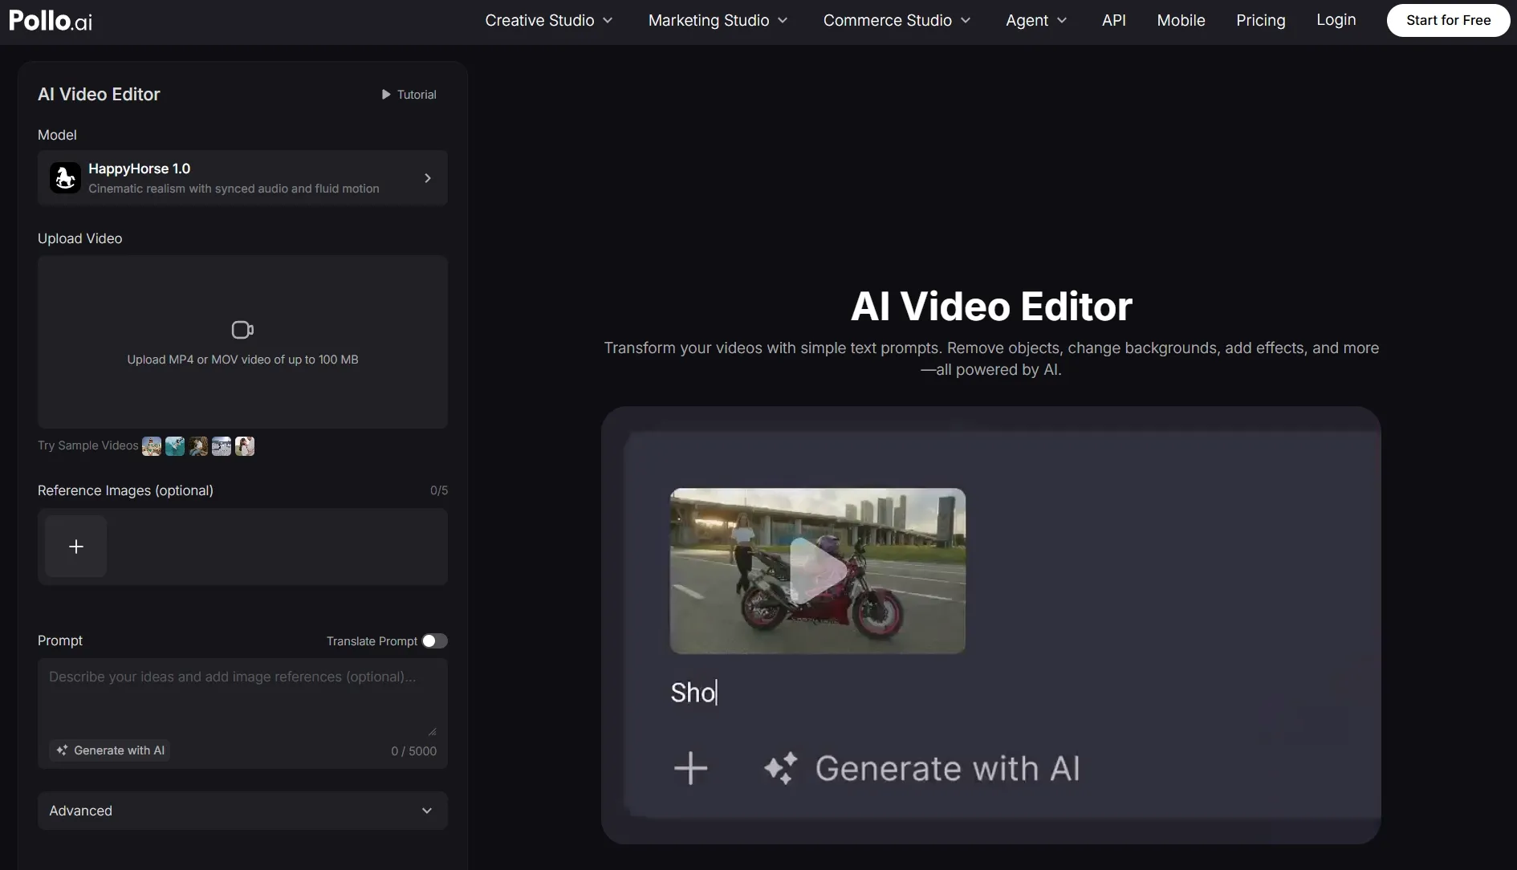Click the sparkle icon in the prompt box

(x=62, y=750)
